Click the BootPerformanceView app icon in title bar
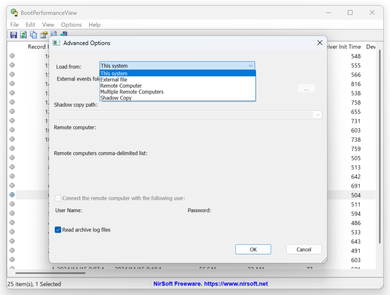Screen dimensions: 390x295 point(14,12)
